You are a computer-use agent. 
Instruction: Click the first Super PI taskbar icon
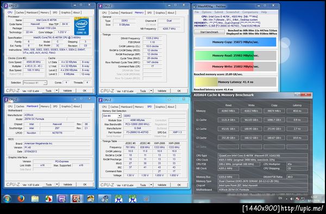pyautogui.click(x=118, y=199)
